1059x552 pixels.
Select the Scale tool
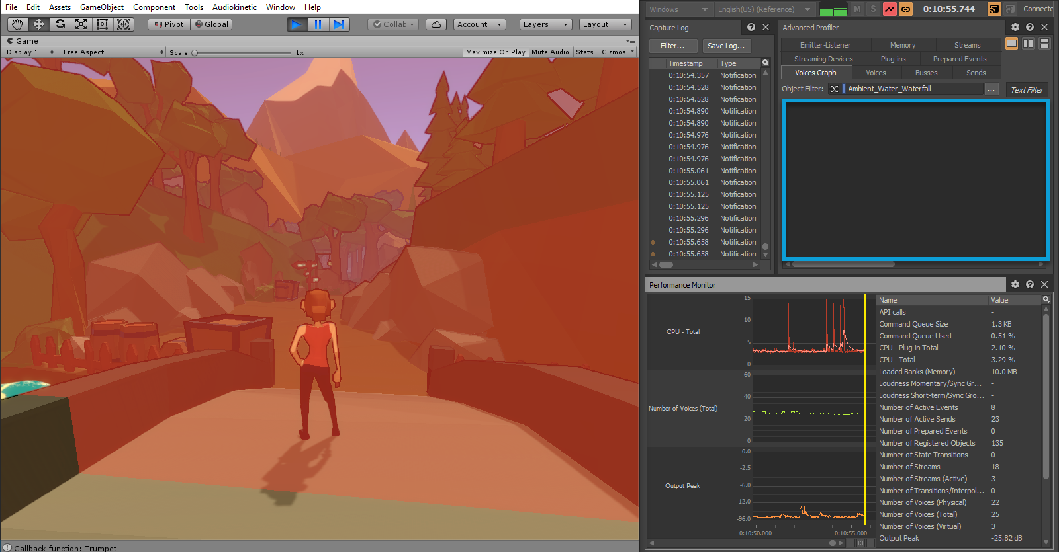click(x=81, y=24)
